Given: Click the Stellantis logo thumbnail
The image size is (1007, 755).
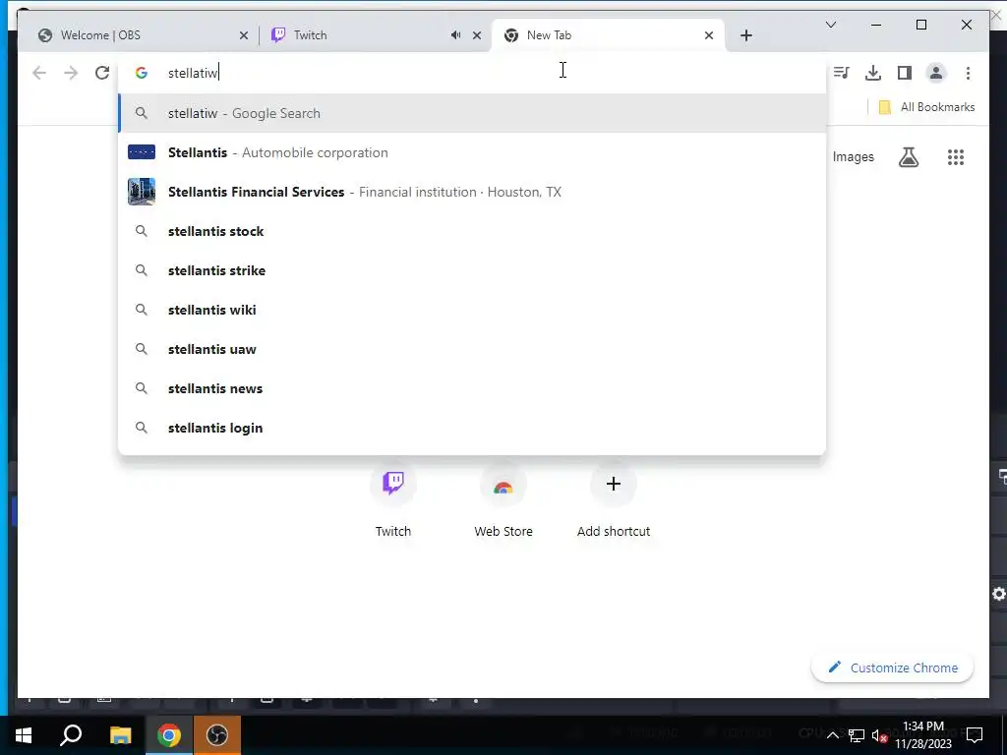Looking at the screenshot, I should tap(142, 152).
